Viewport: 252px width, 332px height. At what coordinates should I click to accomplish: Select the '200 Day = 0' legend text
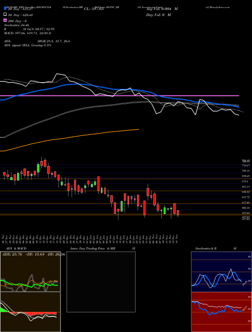coord(18,21)
